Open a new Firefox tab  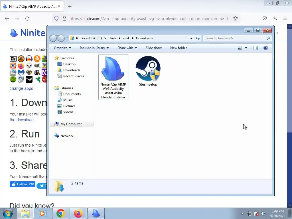pyautogui.click(x=70, y=7)
